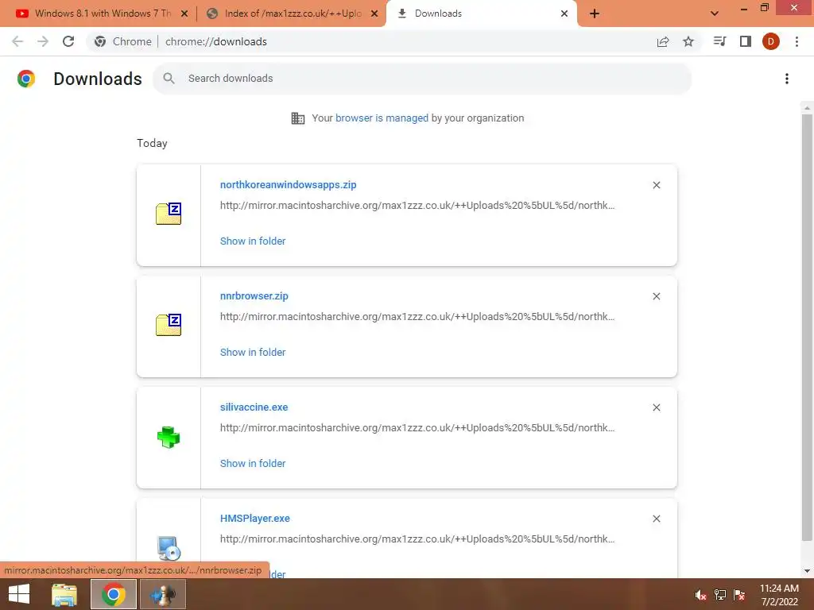Open new tab with plus button
Viewport: 814px width, 610px height.
pos(595,14)
